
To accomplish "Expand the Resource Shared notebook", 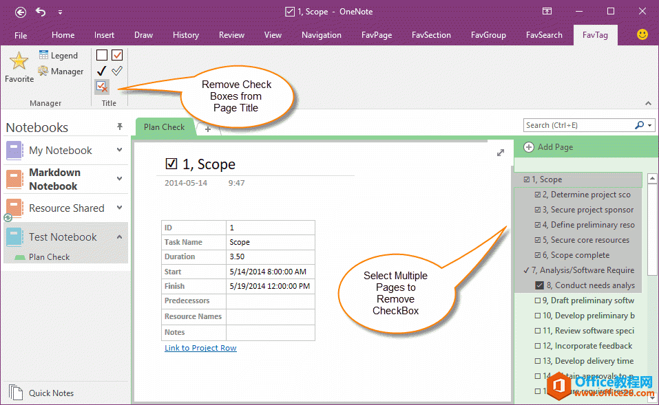I will tap(118, 208).
